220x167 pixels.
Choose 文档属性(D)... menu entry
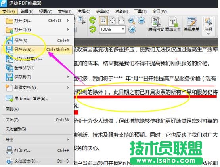pos(37,161)
